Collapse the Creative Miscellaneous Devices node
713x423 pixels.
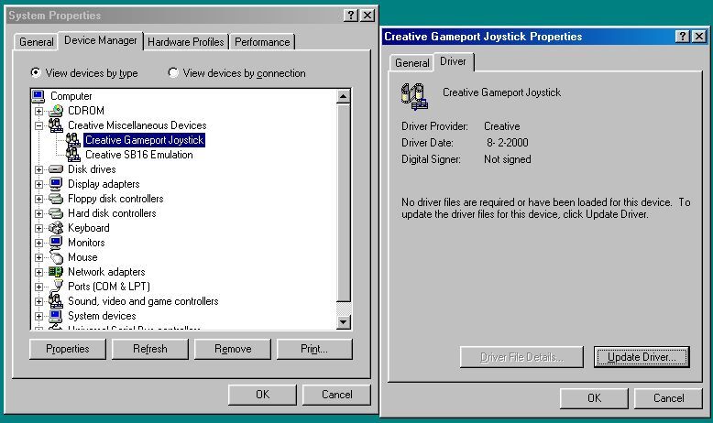[39, 125]
